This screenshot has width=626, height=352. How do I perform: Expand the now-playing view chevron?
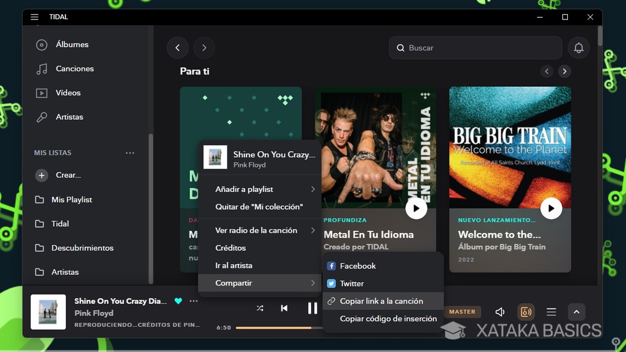point(576,312)
